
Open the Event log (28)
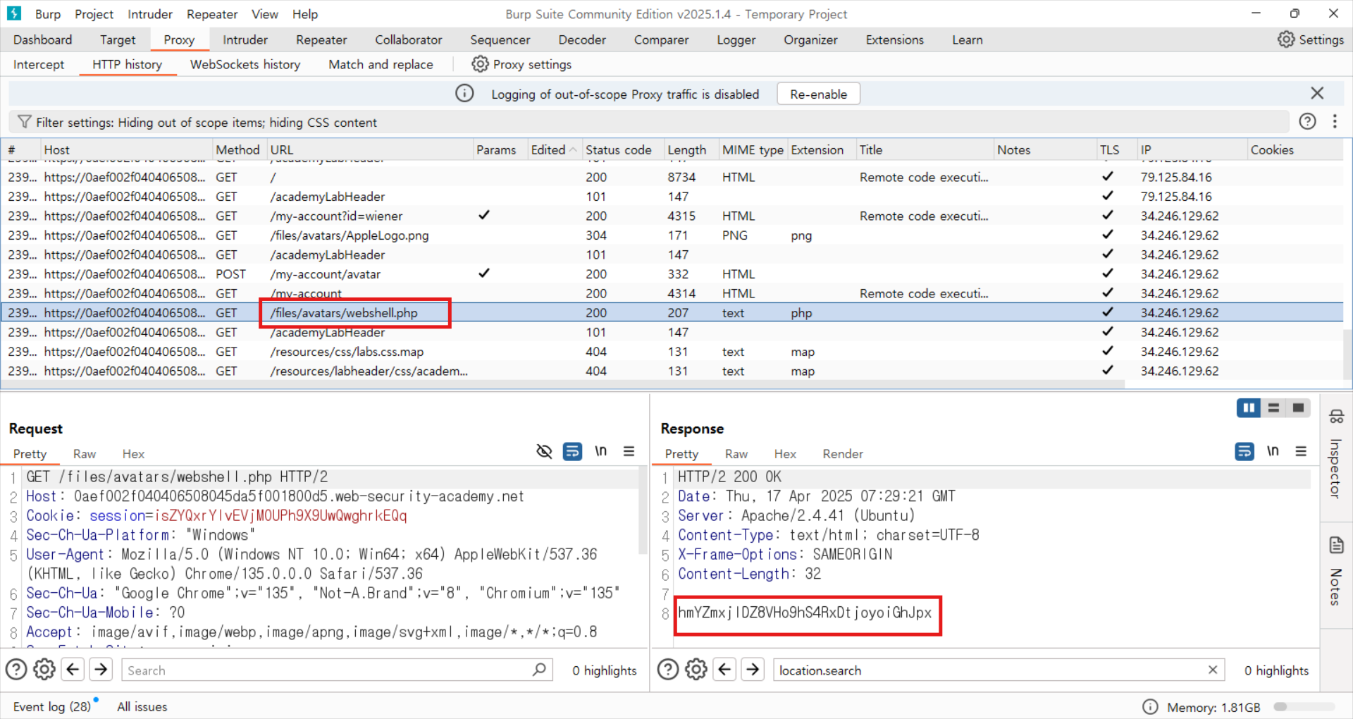click(x=51, y=706)
